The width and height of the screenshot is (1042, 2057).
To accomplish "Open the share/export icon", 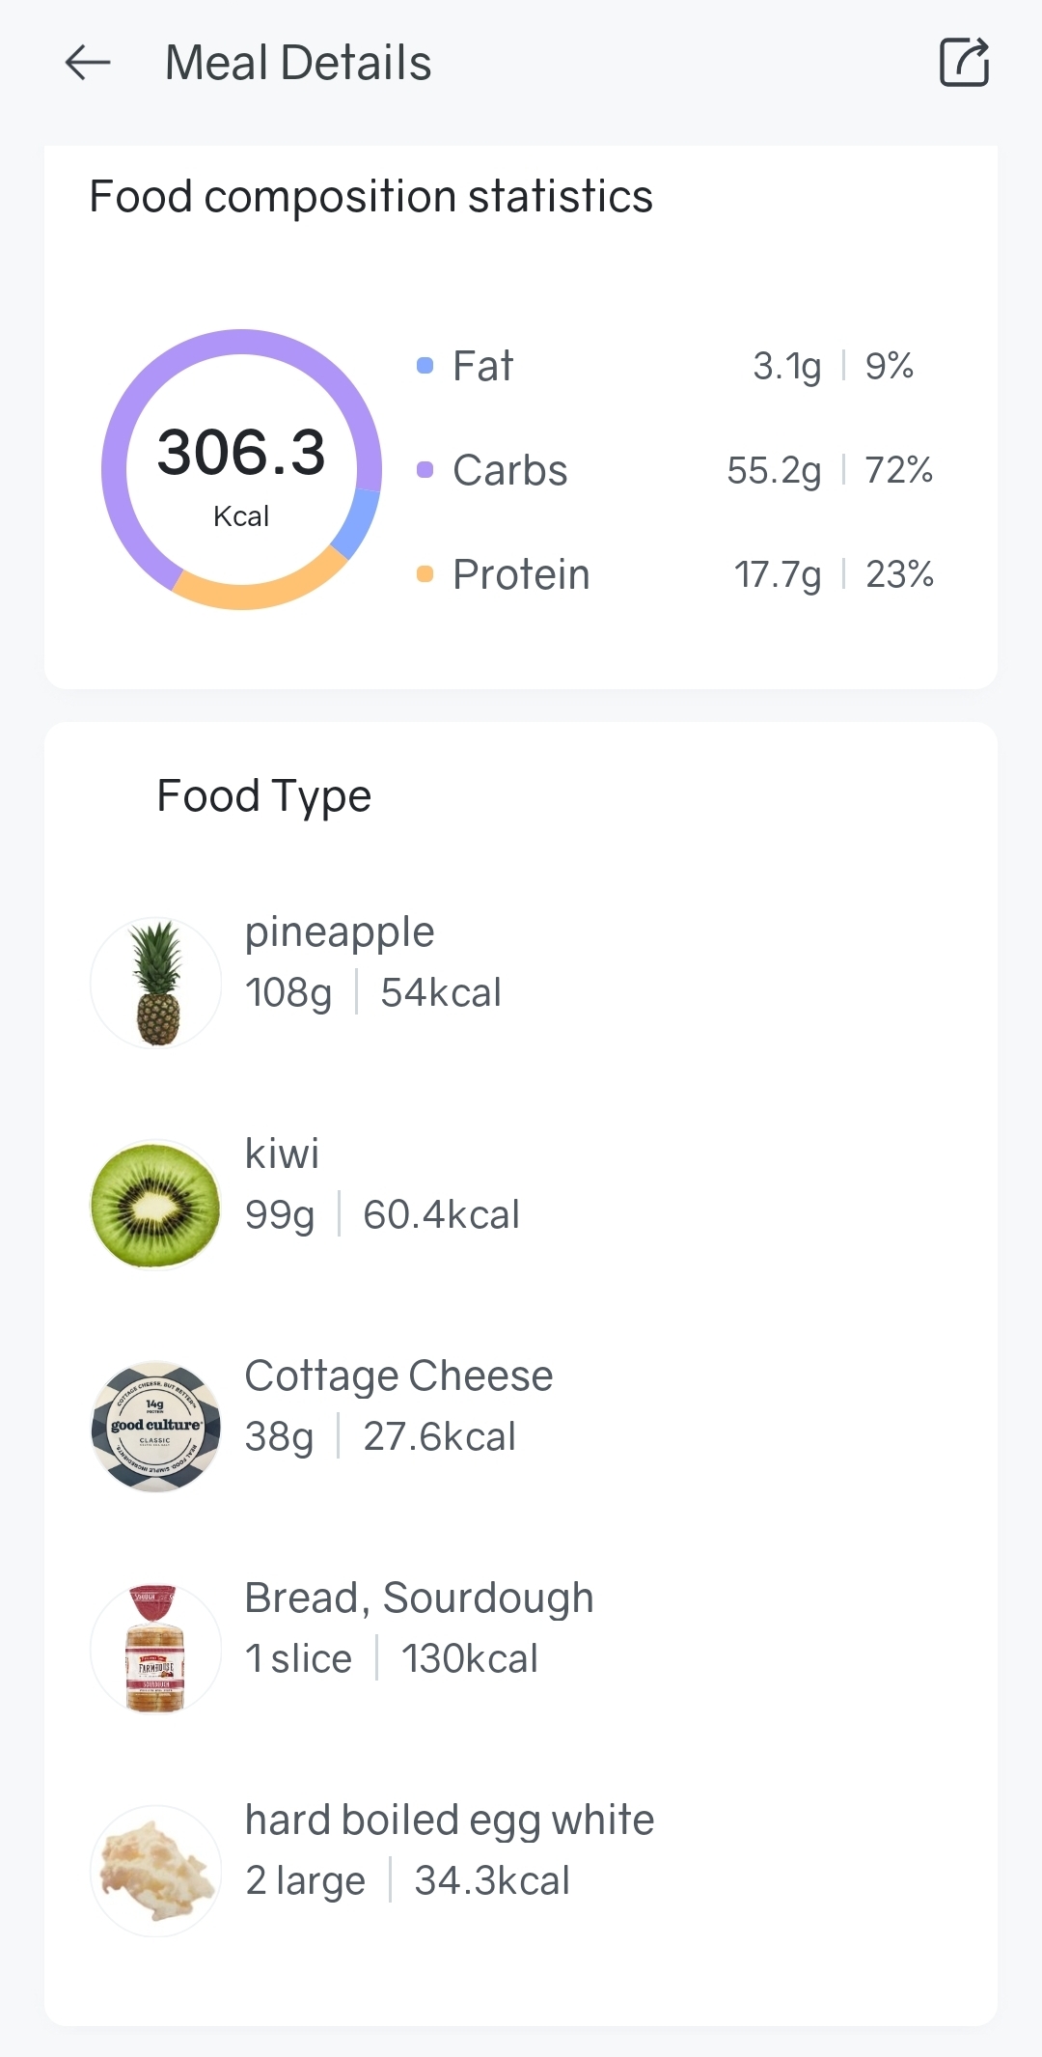I will 964,63.
